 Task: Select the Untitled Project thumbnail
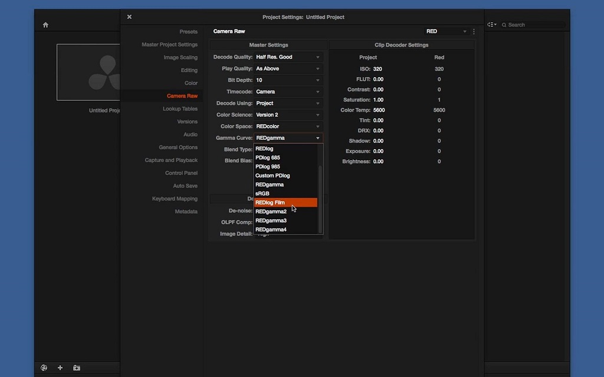88,72
